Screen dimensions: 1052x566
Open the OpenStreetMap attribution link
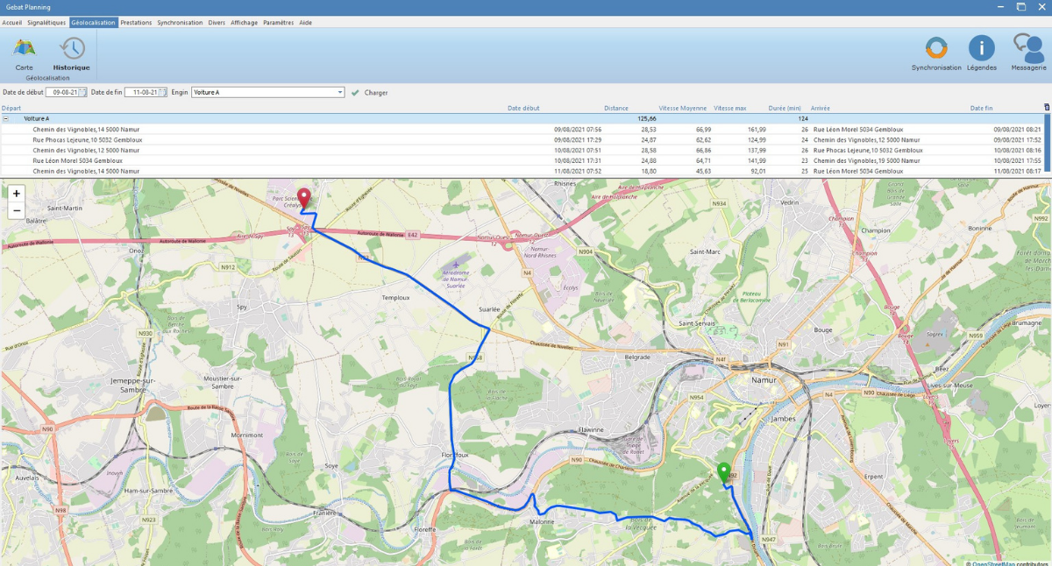point(998,562)
